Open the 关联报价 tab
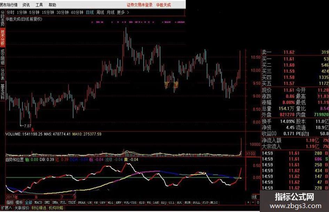 [22, 208]
